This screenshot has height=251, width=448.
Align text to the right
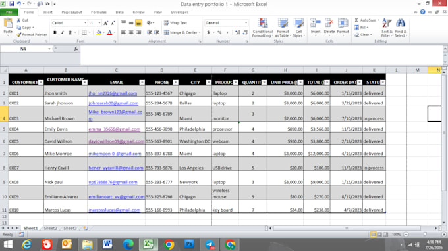(138, 32)
